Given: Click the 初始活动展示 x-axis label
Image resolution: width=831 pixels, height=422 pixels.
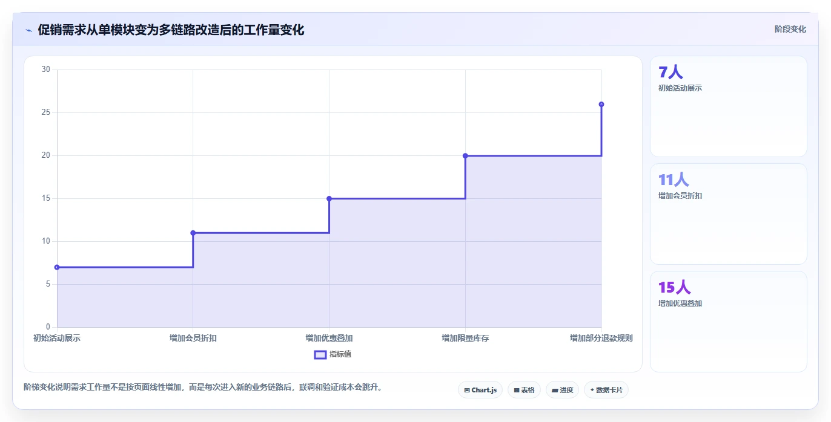Looking at the screenshot, I should [x=57, y=338].
